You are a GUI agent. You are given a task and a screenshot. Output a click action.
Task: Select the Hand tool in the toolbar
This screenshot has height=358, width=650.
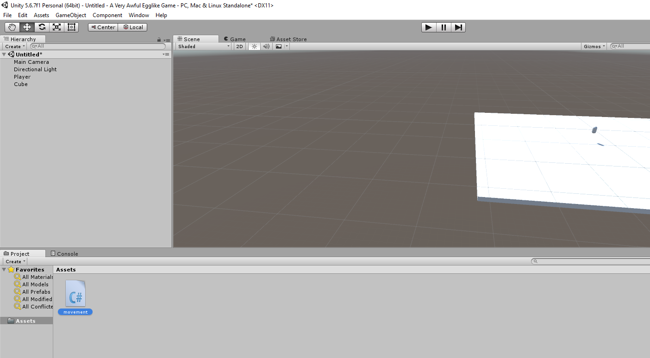(x=12, y=27)
